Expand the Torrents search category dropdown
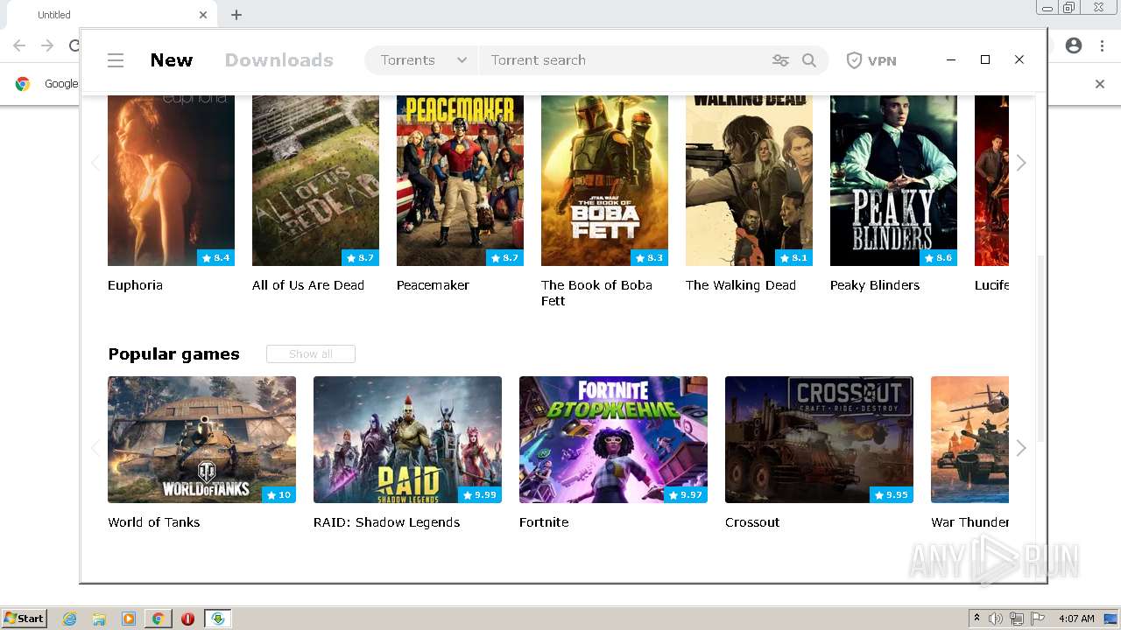 (423, 60)
